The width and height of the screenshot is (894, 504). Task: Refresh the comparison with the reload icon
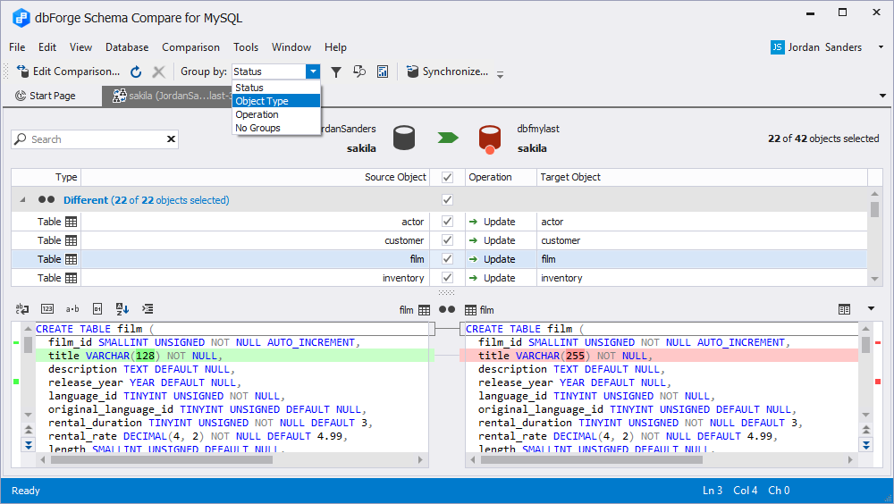[136, 71]
